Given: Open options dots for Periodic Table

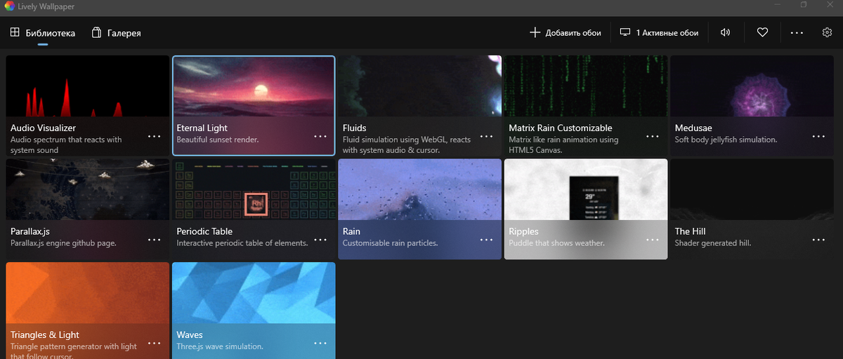Looking at the screenshot, I should [320, 240].
